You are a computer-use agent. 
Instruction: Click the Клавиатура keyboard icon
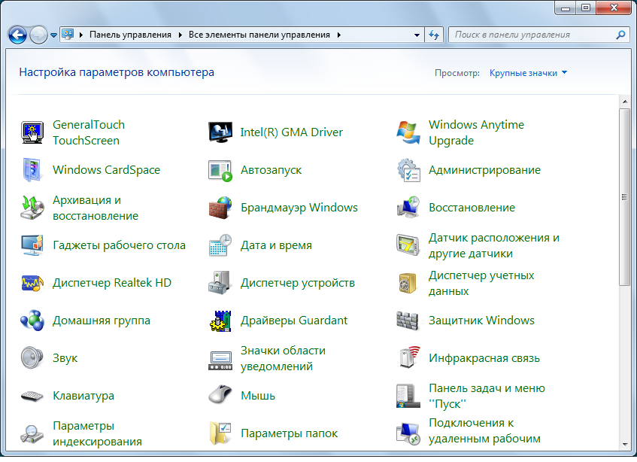coord(32,396)
